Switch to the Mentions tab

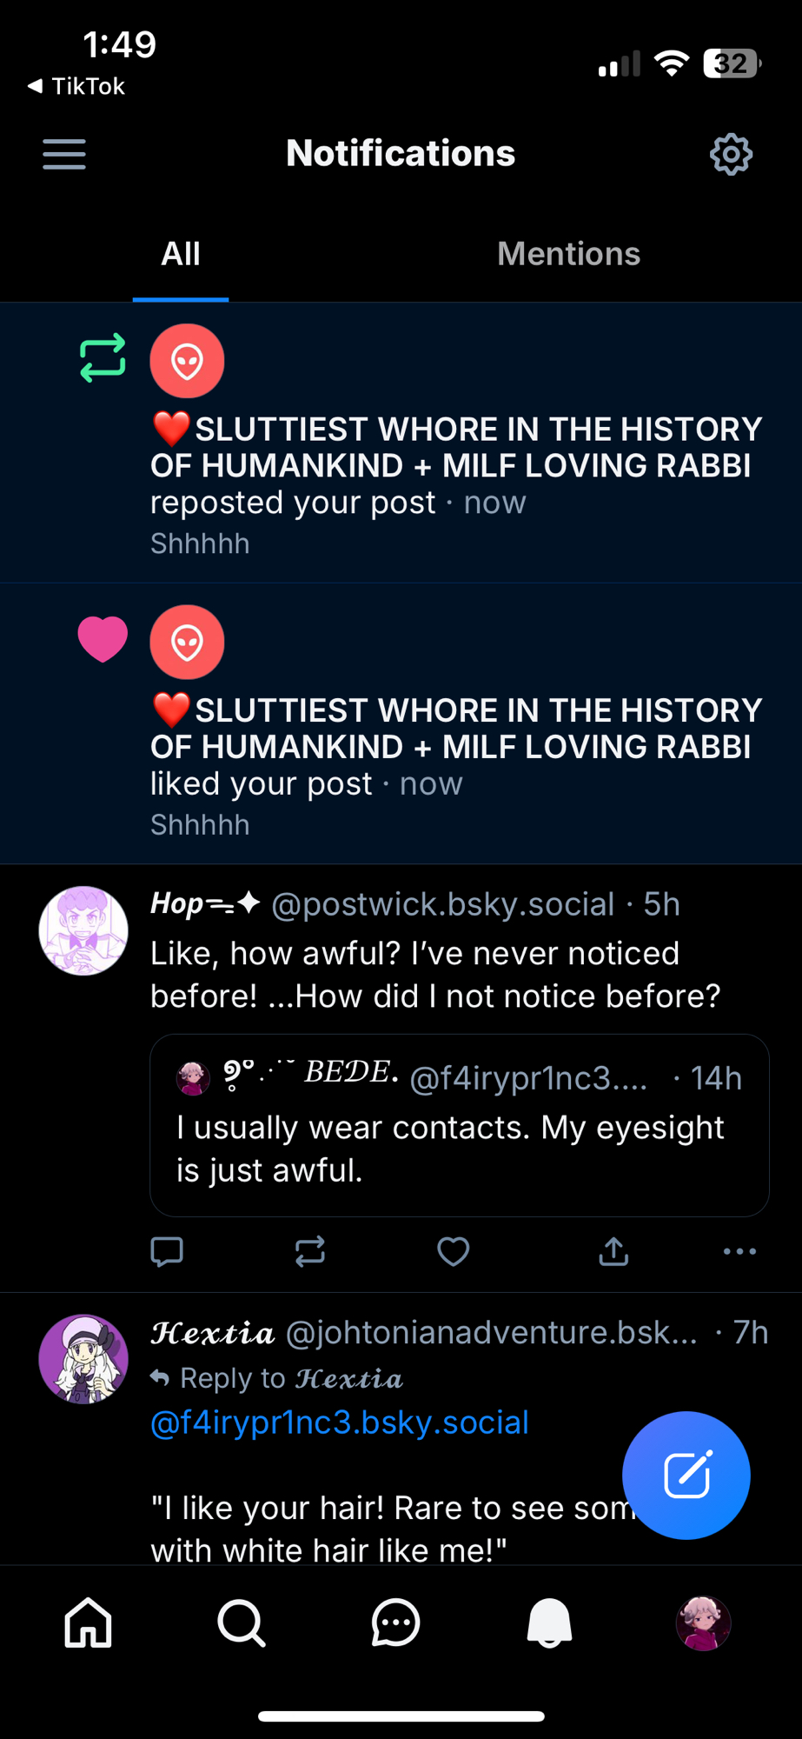568,254
